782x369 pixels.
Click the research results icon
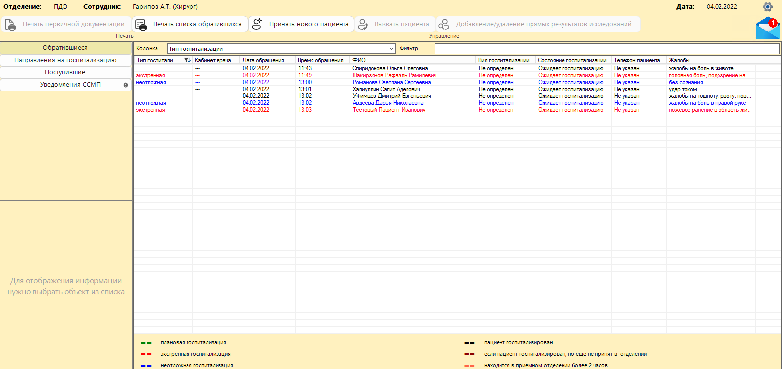[x=444, y=24]
